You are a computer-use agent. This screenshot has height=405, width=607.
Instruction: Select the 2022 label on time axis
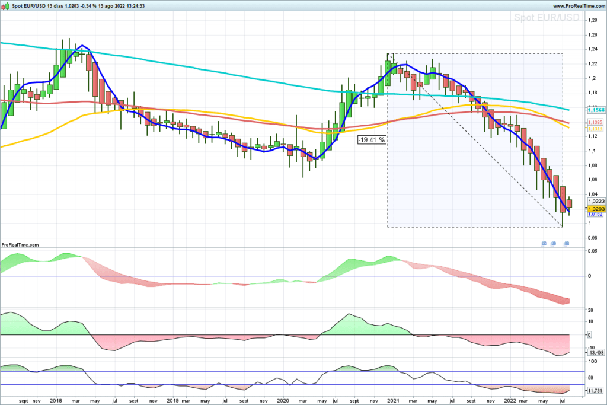pyautogui.click(x=510, y=401)
